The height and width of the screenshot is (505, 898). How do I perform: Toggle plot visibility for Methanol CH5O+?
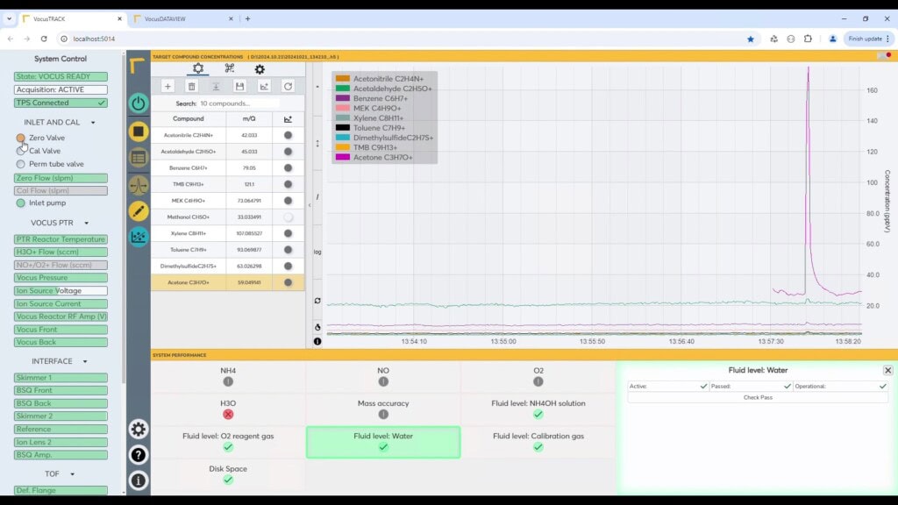(288, 217)
